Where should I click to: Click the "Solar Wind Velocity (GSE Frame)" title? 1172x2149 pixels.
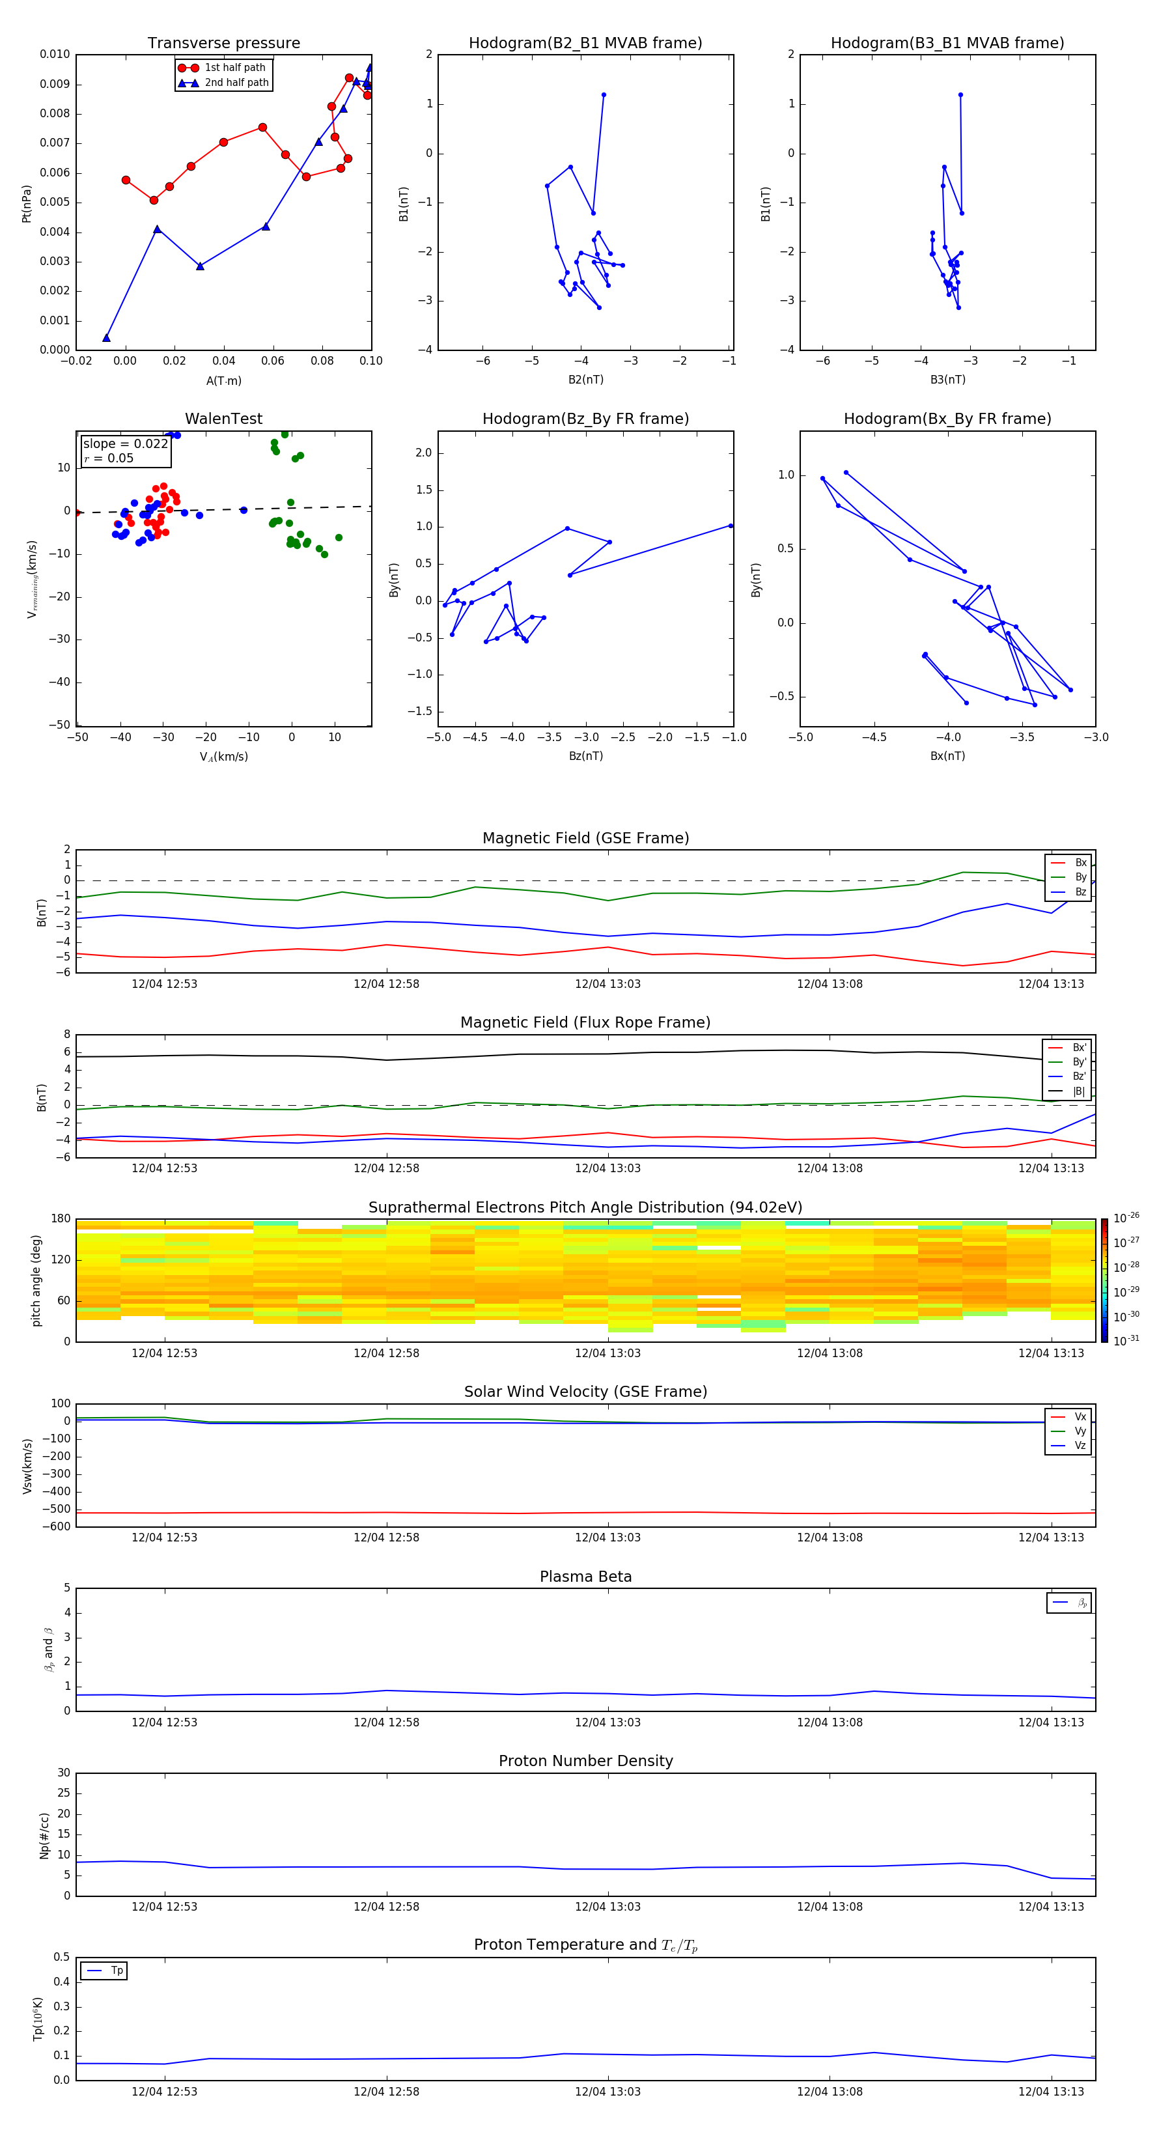pos(585,1392)
